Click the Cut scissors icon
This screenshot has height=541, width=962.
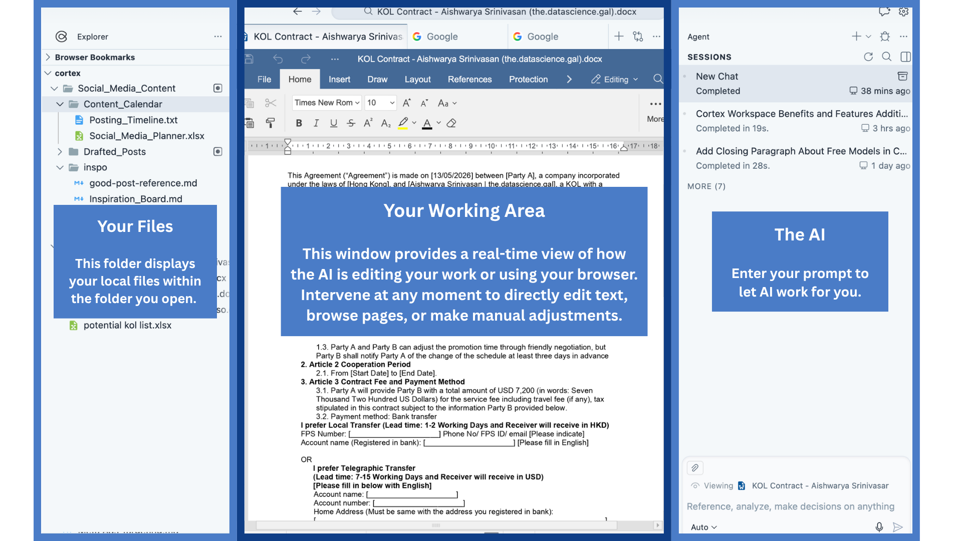coord(271,103)
